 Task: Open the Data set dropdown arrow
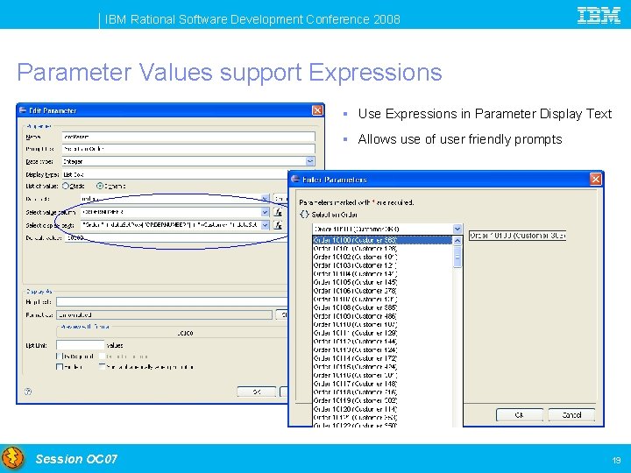(x=265, y=199)
